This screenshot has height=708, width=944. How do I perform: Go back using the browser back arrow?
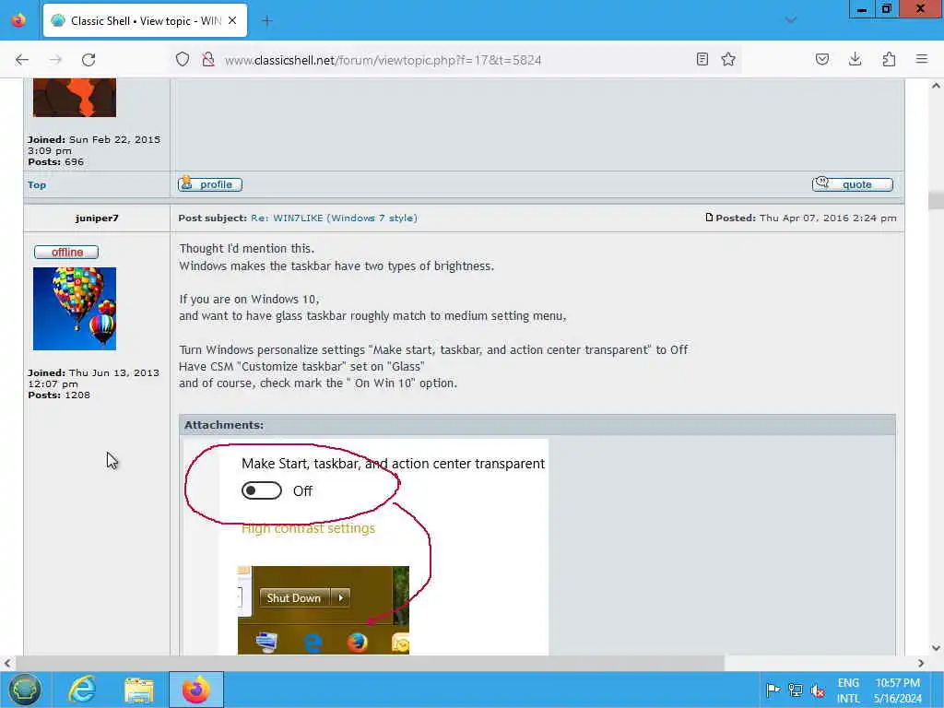tap(22, 60)
